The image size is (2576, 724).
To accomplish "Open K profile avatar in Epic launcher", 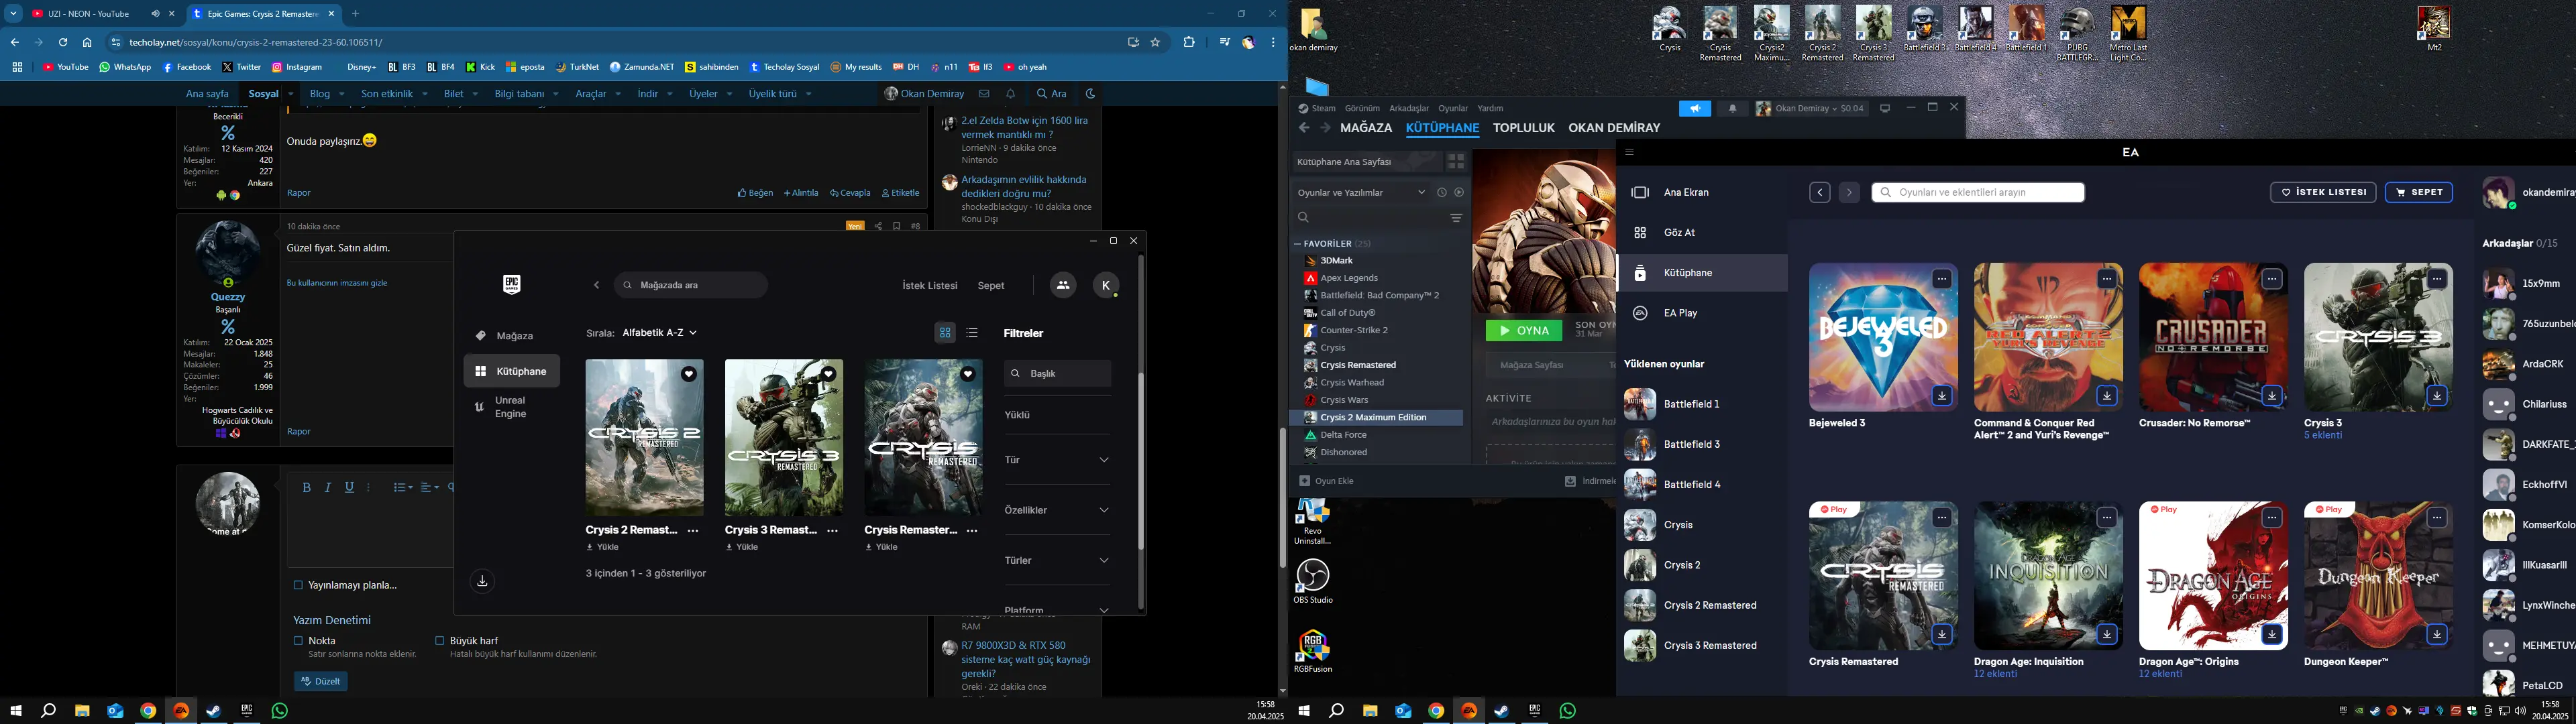I will click(1105, 285).
